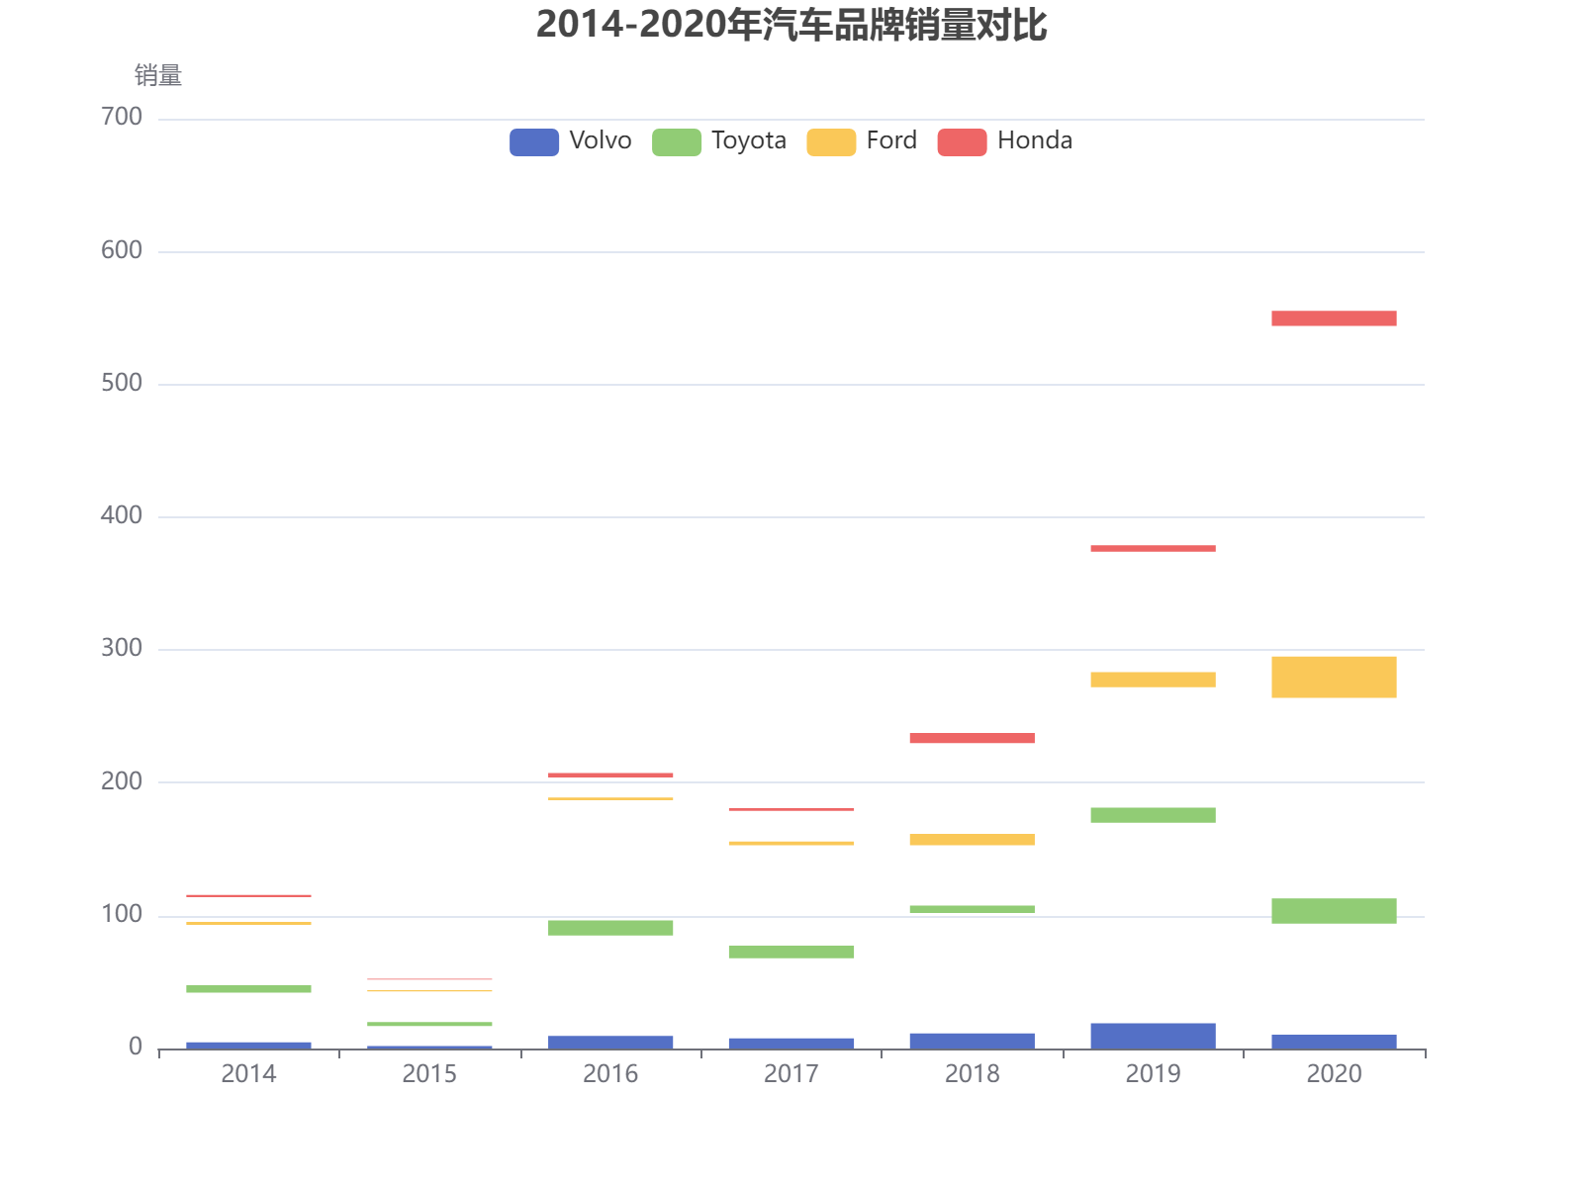Screen dimensions: 1583x1187
Task: Click the 100 y-axis value
Action: pos(122,915)
